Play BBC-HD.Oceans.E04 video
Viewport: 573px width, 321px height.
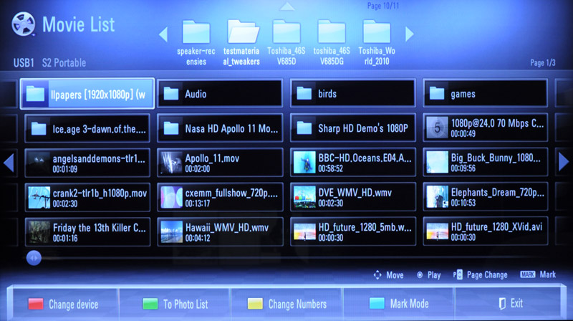pyautogui.click(x=352, y=163)
